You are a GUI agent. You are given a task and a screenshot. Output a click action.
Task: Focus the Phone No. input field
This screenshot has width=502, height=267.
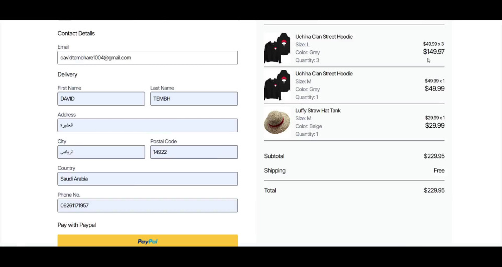(148, 206)
